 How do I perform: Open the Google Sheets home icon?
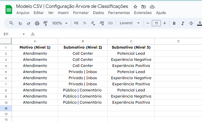coord(9,9)
